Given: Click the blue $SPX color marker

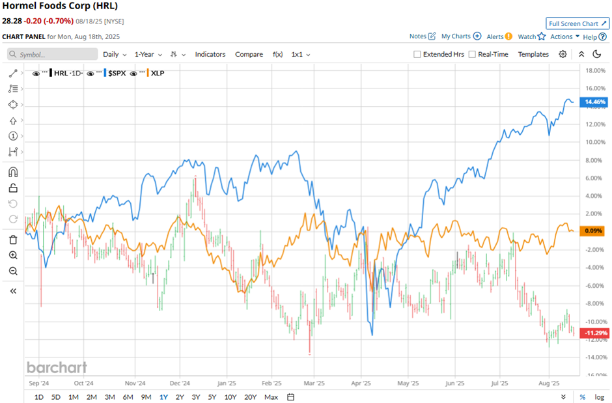Looking at the screenshot, I should [105, 73].
